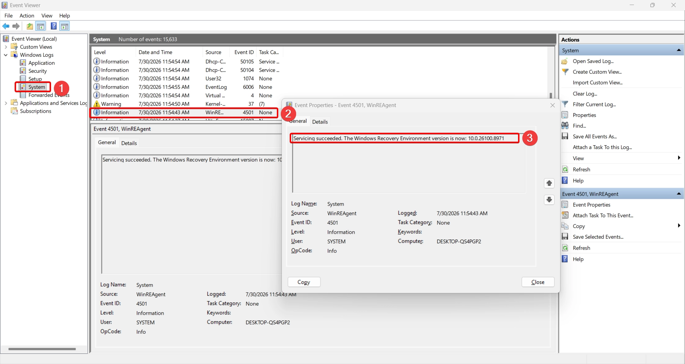The width and height of the screenshot is (685, 364).
Task: Click the Open Saved Log folder icon
Action: coord(565,61)
